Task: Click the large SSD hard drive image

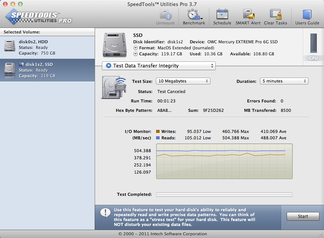Action: [115, 45]
